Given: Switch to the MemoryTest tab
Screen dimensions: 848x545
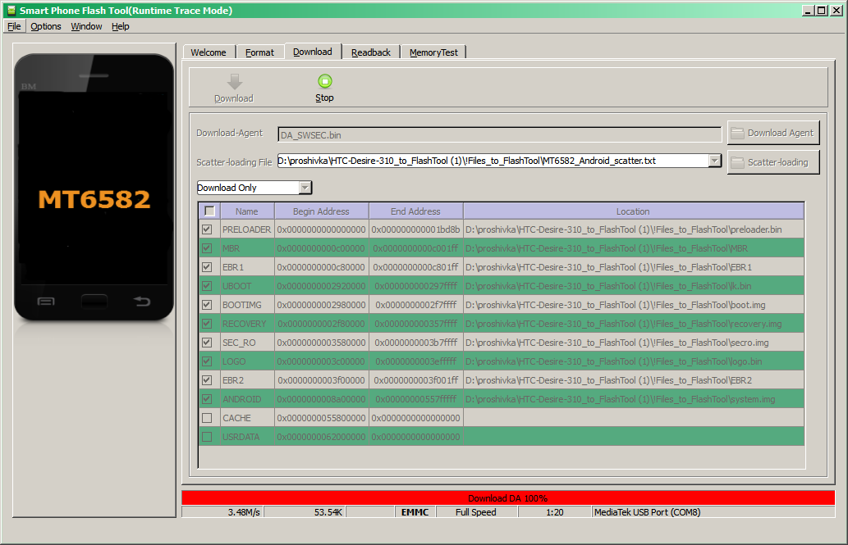Looking at the screenshot, I should [x=433, y=52].
